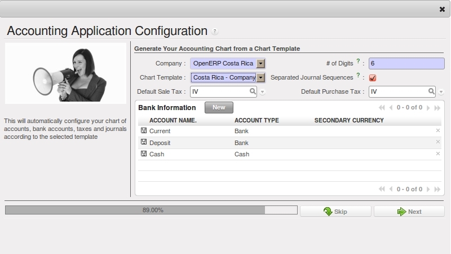This screenshot has height=254, width=451.
Task: Click the 89% configuration progress bar
Action: 151,210
